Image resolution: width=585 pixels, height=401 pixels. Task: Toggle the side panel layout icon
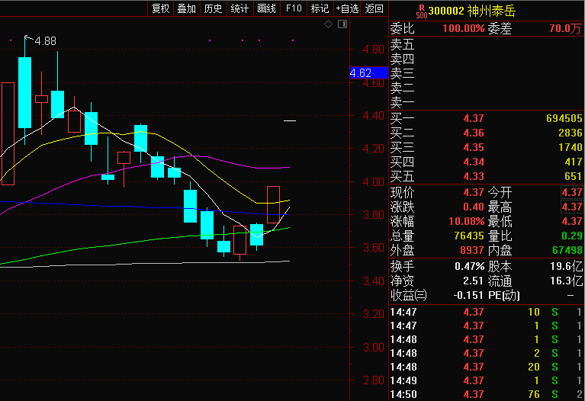click(342, 24)
